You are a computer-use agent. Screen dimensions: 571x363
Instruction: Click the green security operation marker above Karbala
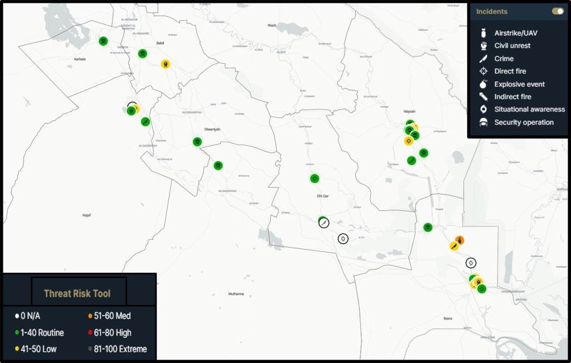click(103, 41)
